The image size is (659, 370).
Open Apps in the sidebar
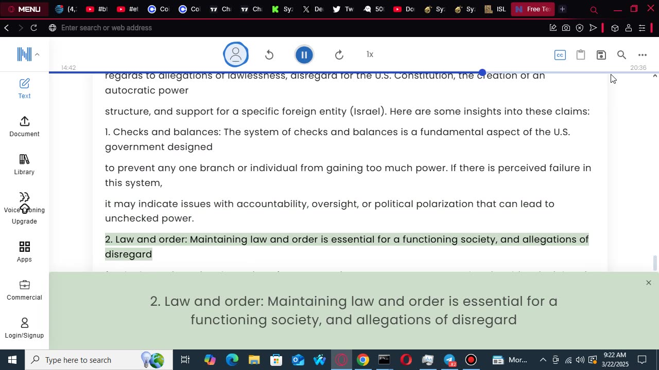24,252
